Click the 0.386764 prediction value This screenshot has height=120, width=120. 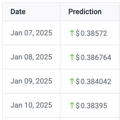96,57
